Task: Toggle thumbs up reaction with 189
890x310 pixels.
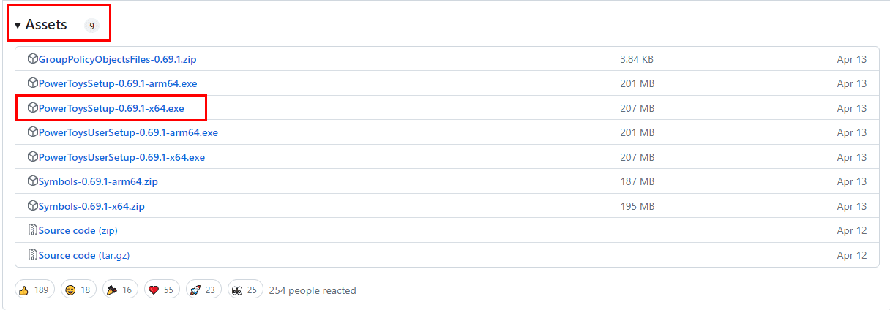Action: (34, 290)
